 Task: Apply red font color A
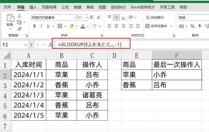83,26
